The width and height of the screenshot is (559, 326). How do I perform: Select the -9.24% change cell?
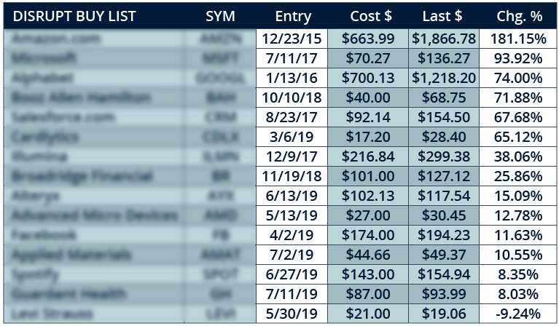[x=518, y=314]
